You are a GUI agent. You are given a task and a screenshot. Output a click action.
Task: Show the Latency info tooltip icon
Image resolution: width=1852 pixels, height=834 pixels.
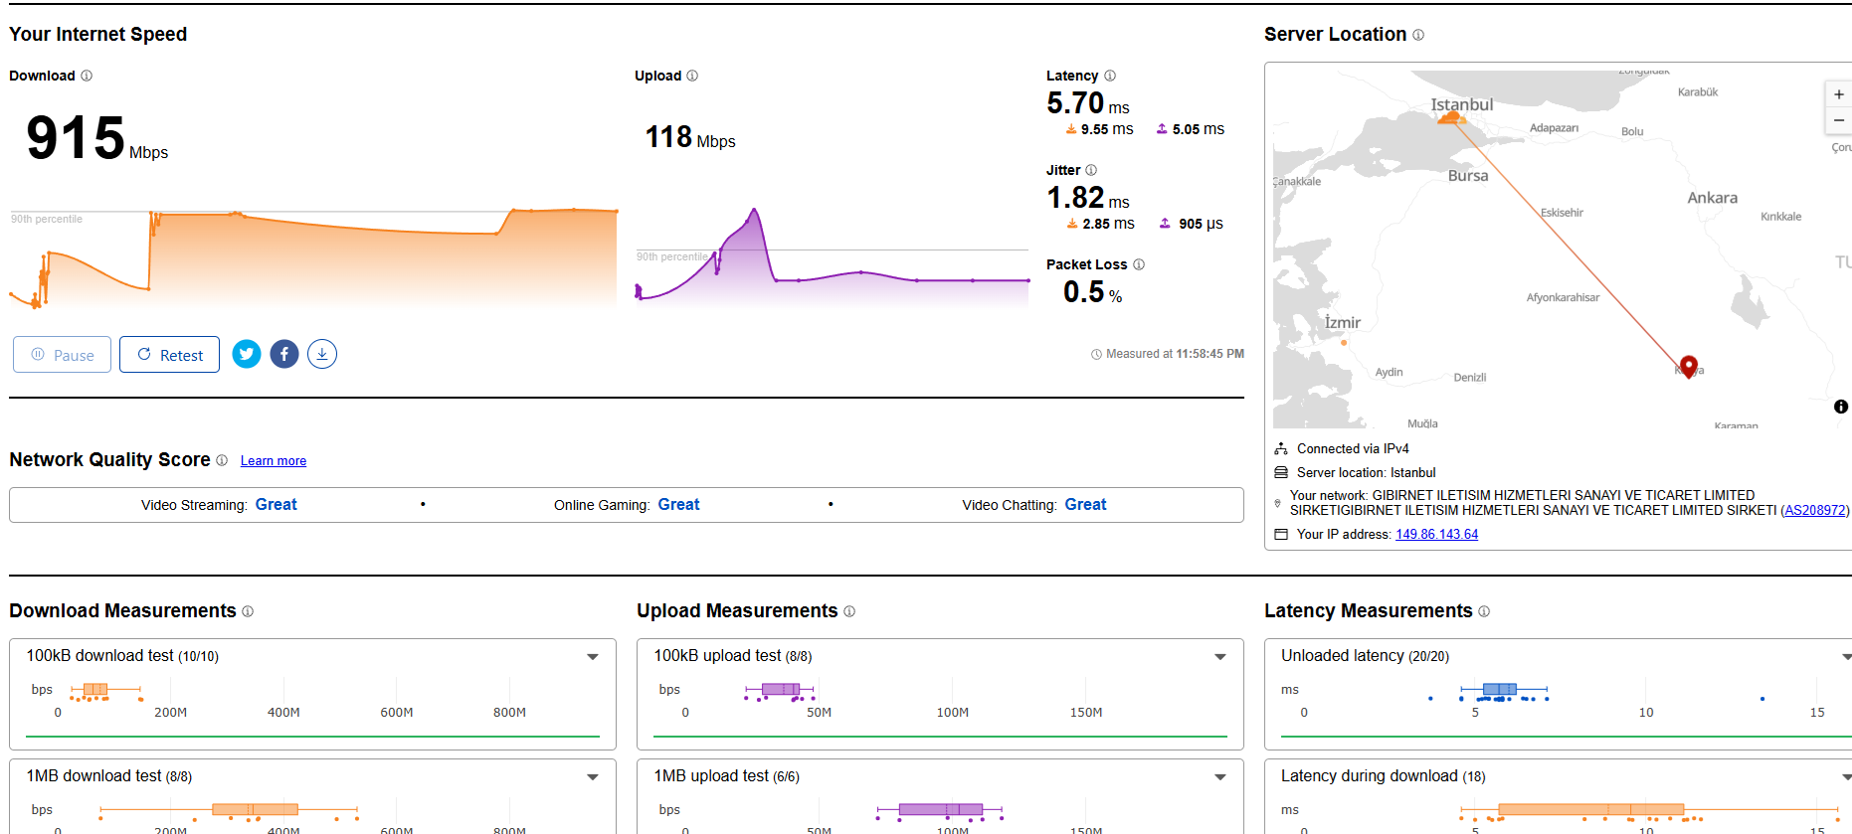1110,76
